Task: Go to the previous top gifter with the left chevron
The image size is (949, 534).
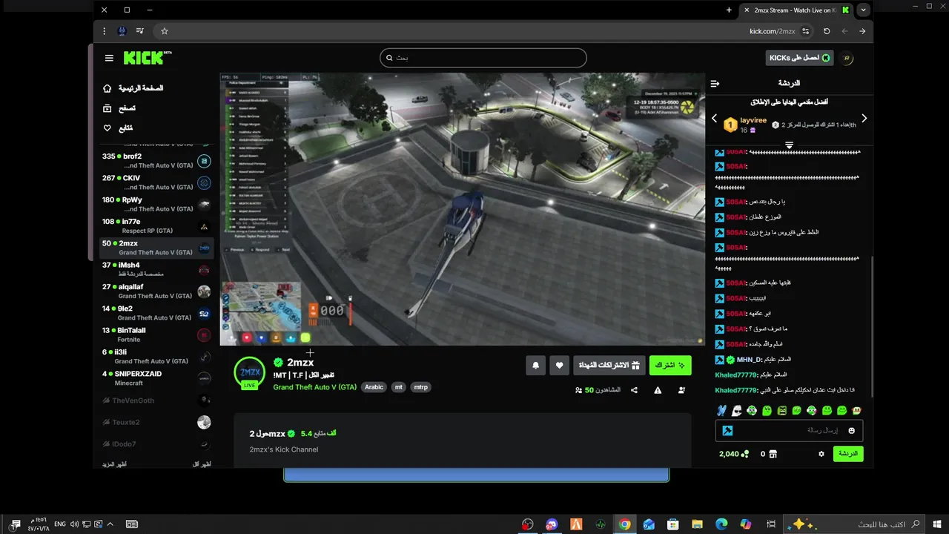Action: point(715,118)
